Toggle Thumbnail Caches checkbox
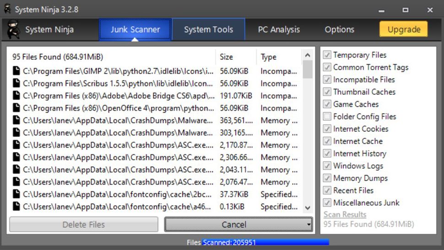The image size is (444, 250). pyautogui.click(x=327, y=92)
